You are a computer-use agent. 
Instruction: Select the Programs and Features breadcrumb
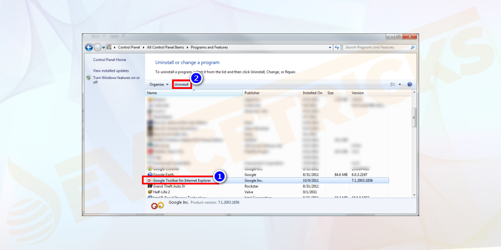pos(209,47)
